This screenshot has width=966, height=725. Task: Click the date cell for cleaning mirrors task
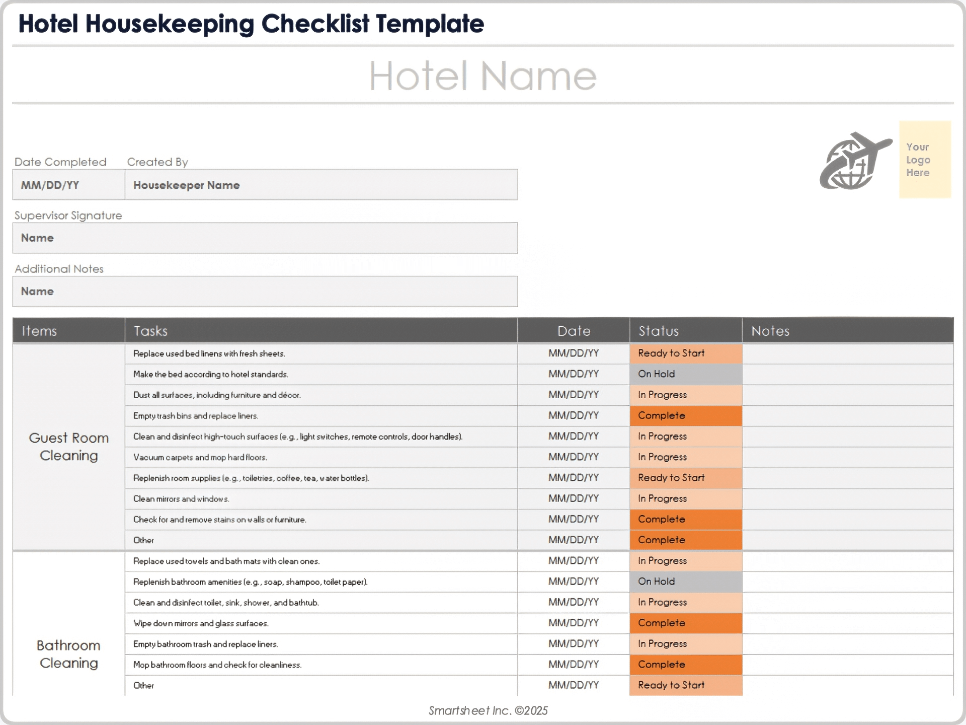click(573, 498)
